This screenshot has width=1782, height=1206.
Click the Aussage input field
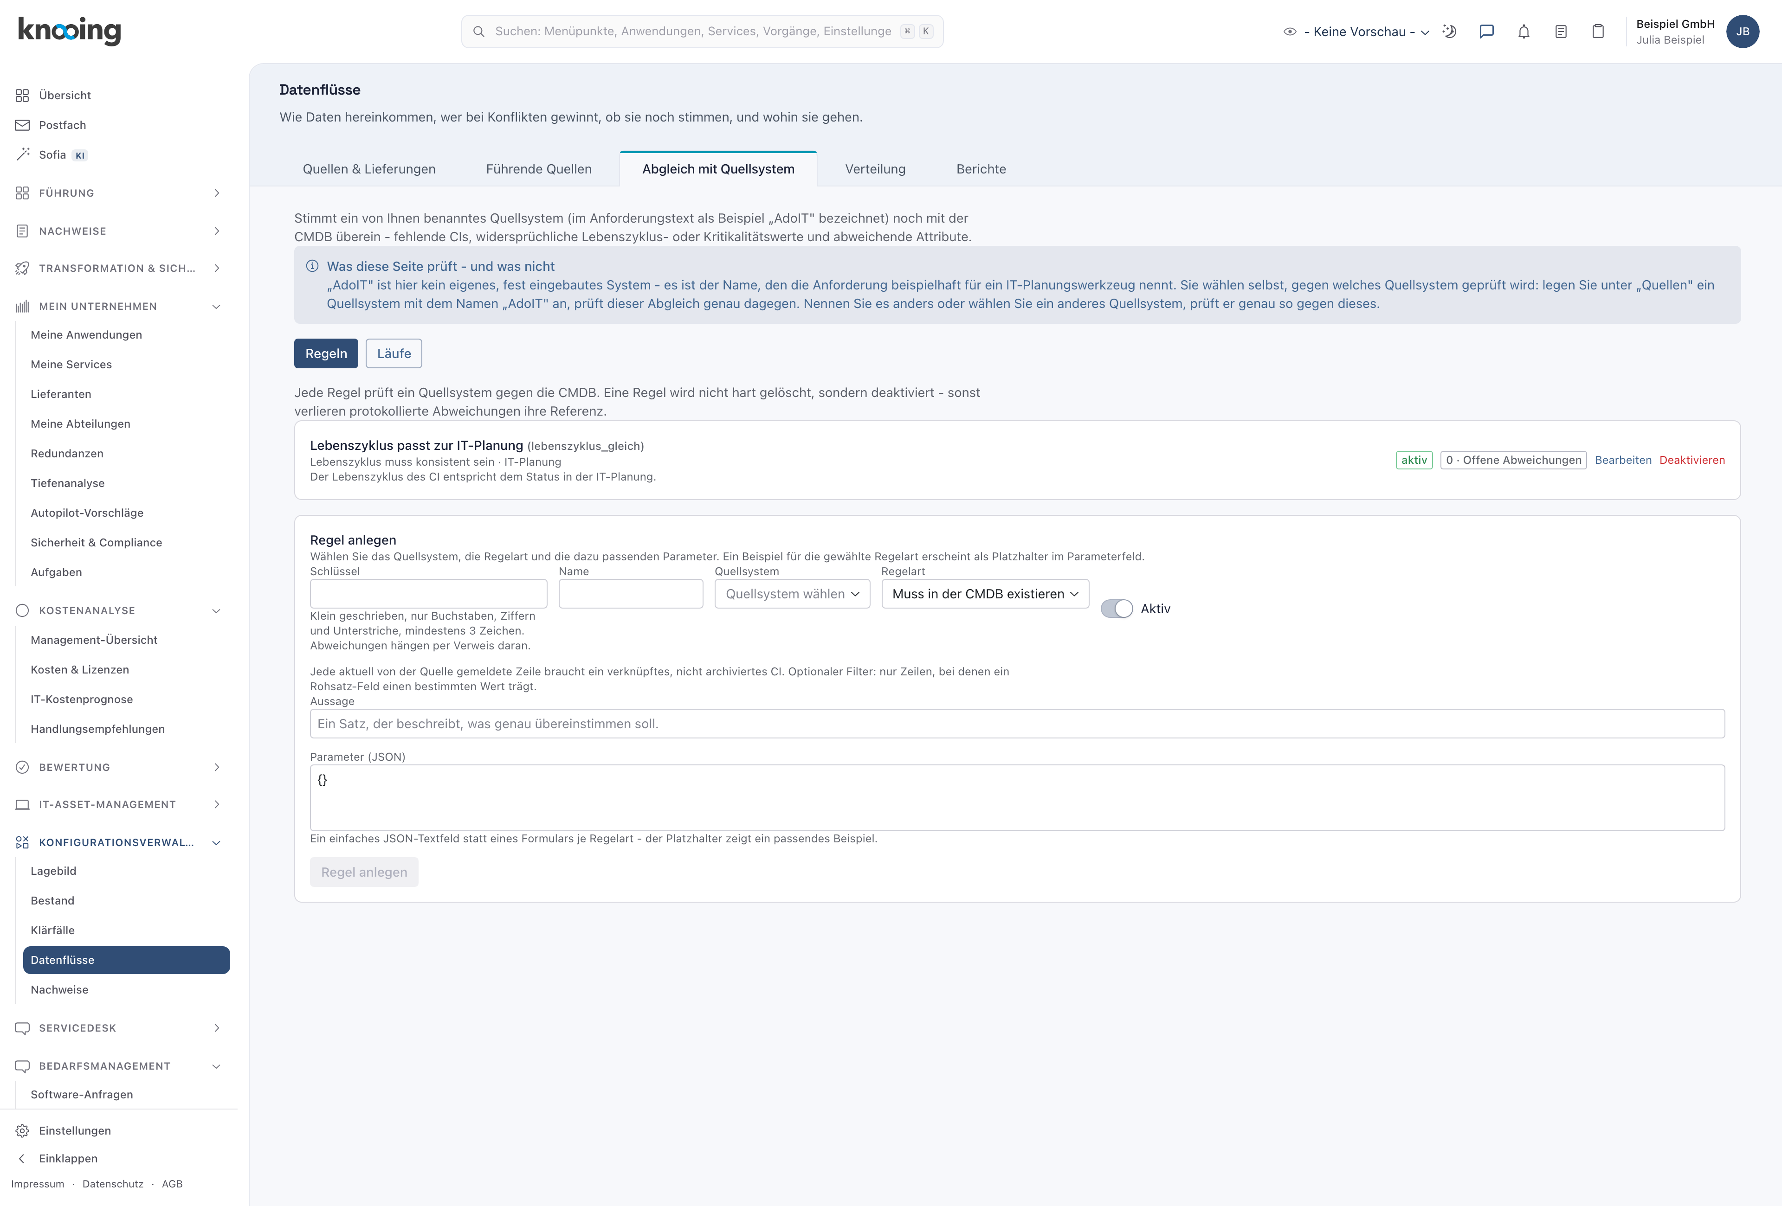click(1017, 723)
